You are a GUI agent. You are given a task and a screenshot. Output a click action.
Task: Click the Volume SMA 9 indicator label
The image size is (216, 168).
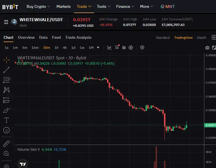[x=29, y=149]
